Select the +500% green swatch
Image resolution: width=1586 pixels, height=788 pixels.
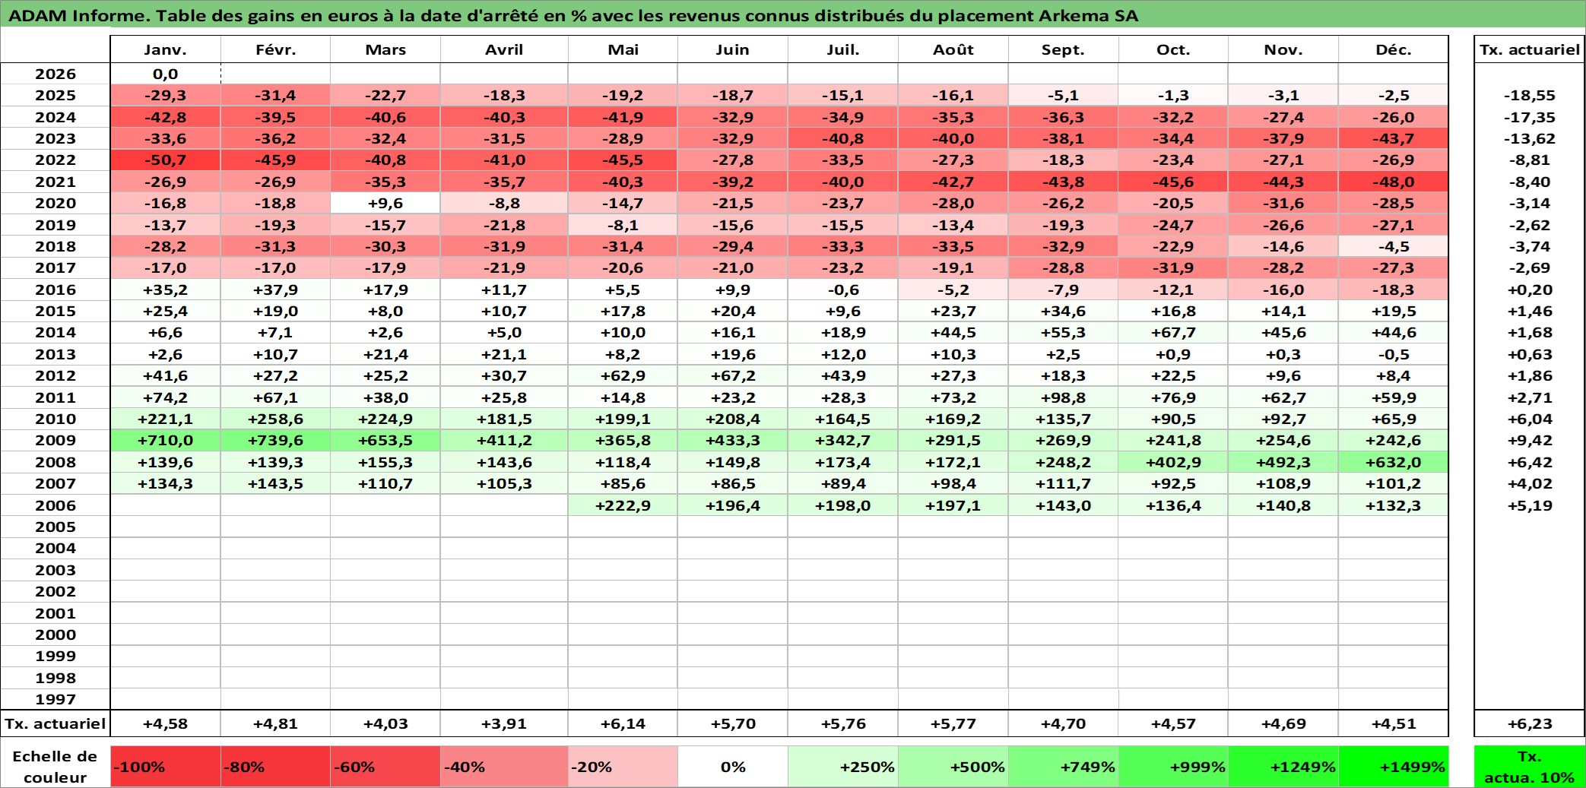(x=953, y=767)
